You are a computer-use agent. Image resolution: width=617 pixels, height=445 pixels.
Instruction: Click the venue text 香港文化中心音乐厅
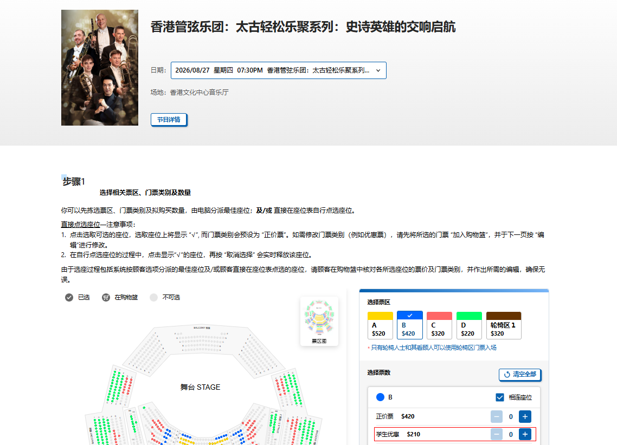pos(199,92)
